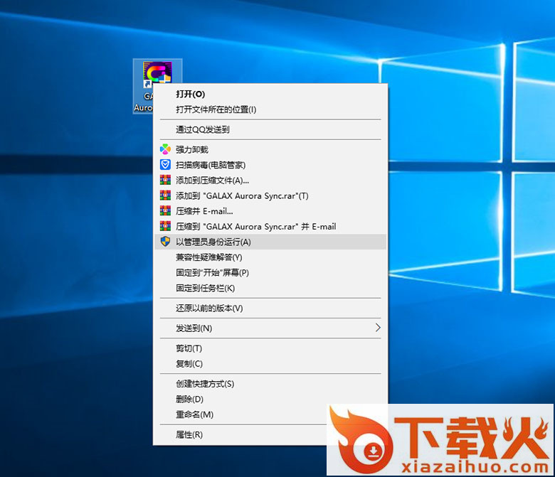Click WinRAR icon for 添加到 "GALAX Aurora Sync.rar"(T)
Screen dimensions: 555x477
click(165, 195)
